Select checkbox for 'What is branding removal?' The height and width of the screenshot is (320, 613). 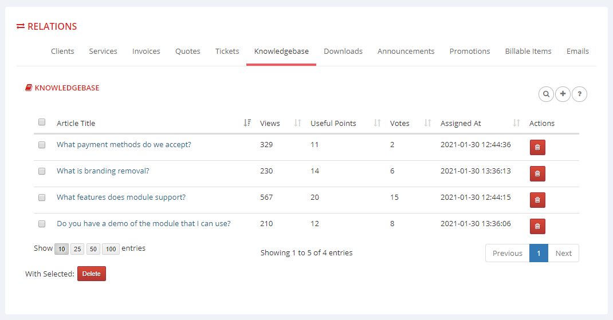click(42, 171)
